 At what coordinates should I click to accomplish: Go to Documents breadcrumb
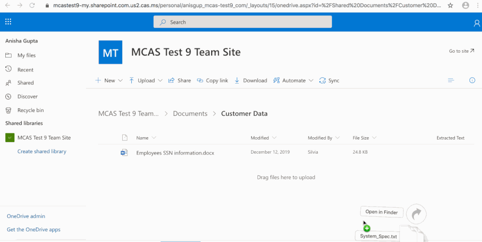(190, 114)
